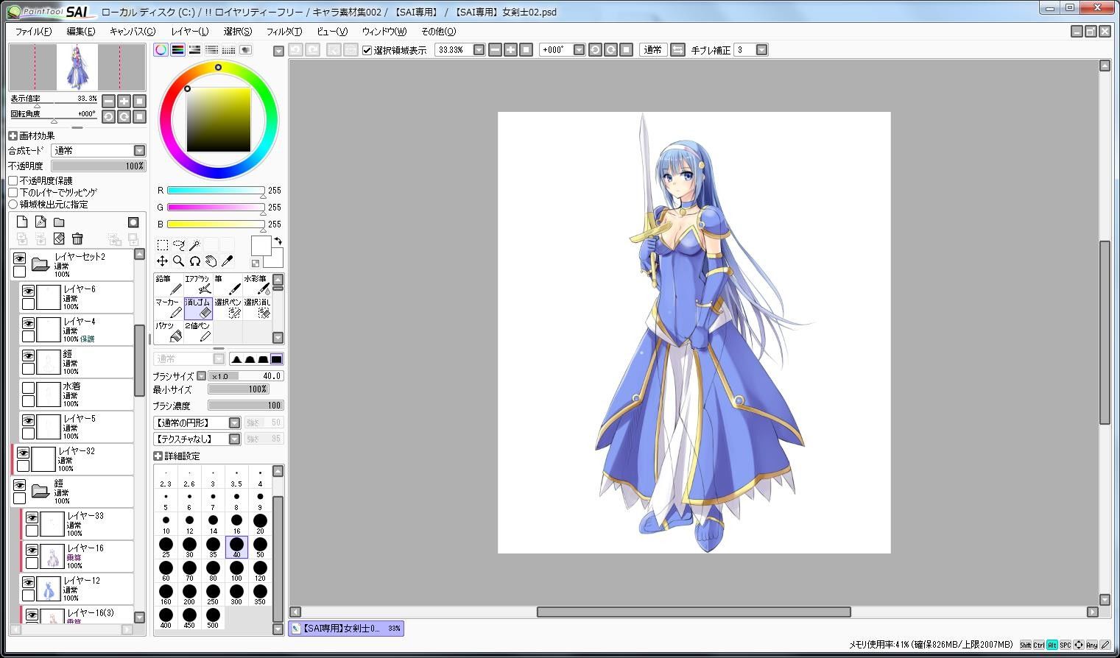Viewport: 1120px width, 658px height.
Task: Click the flip view horizontally icon in toolbar
Action: click(677, 50)
